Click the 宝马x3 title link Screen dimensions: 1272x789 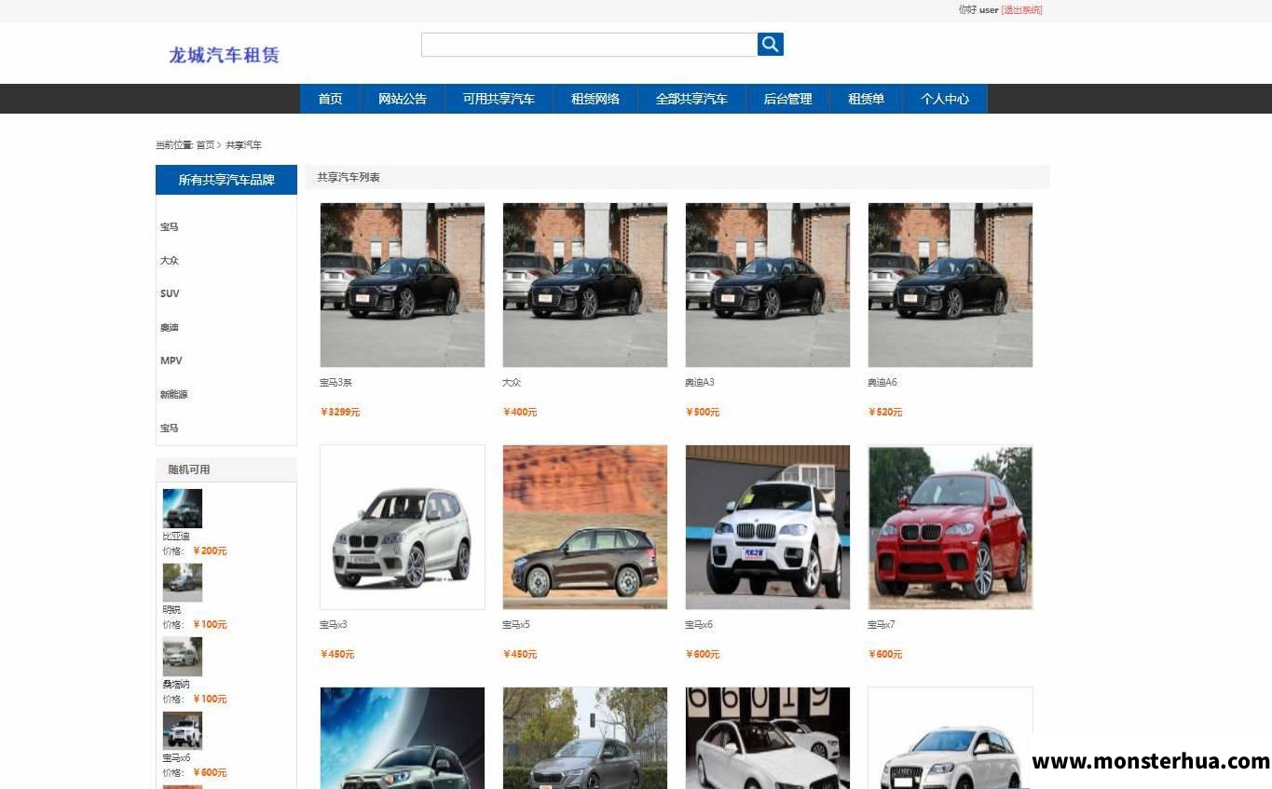coord(334,625)
